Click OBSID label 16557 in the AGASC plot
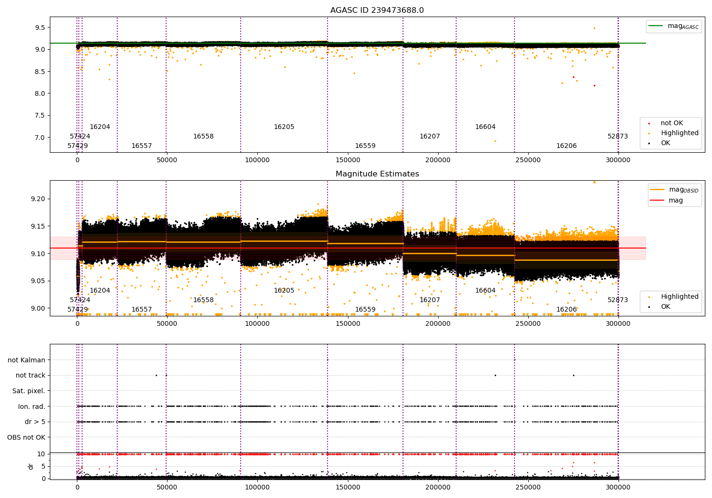This screenshot has width=712, height=498. tap(141, 146)
